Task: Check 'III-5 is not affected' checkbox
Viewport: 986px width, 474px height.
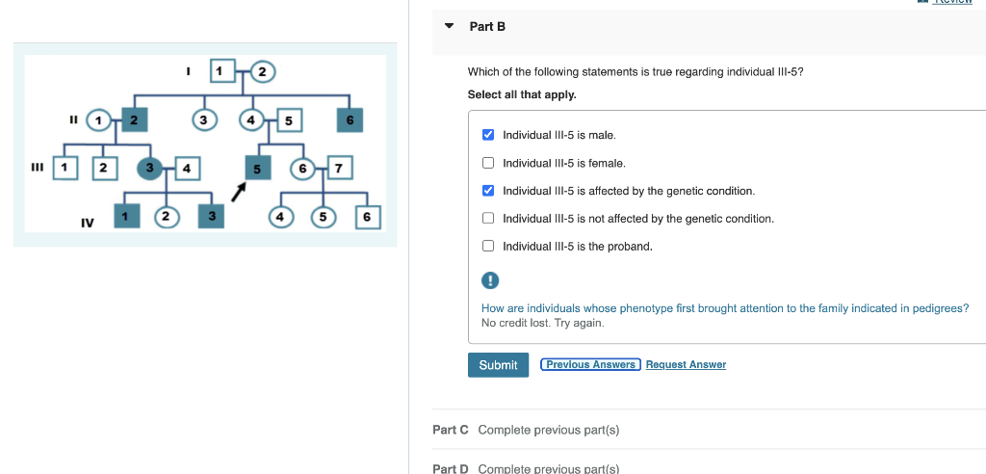Action: point(488,219)
